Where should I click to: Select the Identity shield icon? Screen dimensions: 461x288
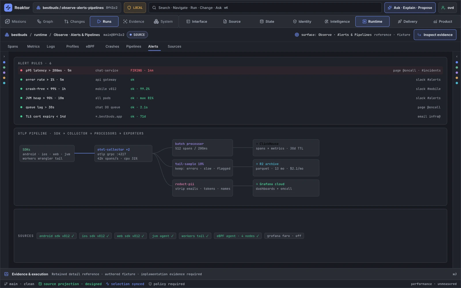pos(295,22)
